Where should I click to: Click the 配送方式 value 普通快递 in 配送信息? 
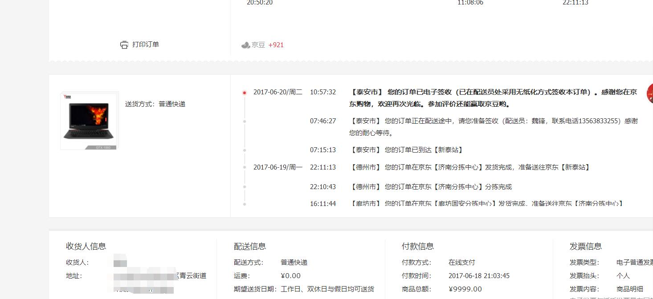pos(294,263)
